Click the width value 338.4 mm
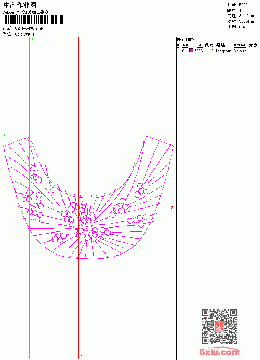This screenshot has height=360, width=260. [x=247, y=21]
